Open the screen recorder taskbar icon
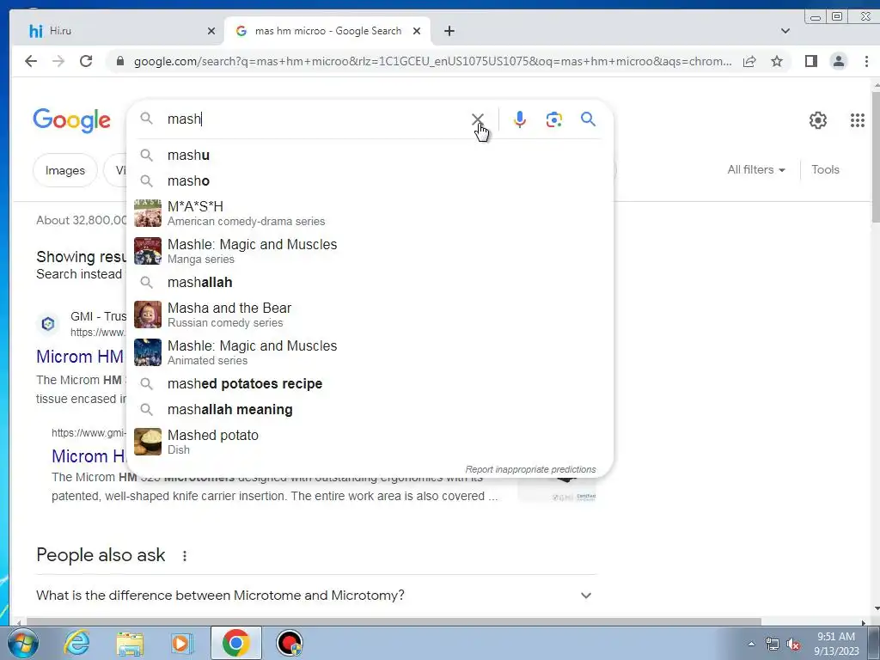Viewport: 880px width, 660px height. (x=290, y=643)
